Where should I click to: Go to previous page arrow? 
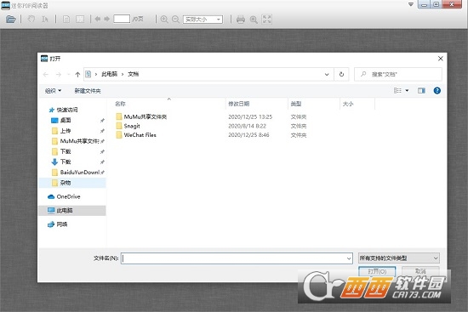point(98,19)
